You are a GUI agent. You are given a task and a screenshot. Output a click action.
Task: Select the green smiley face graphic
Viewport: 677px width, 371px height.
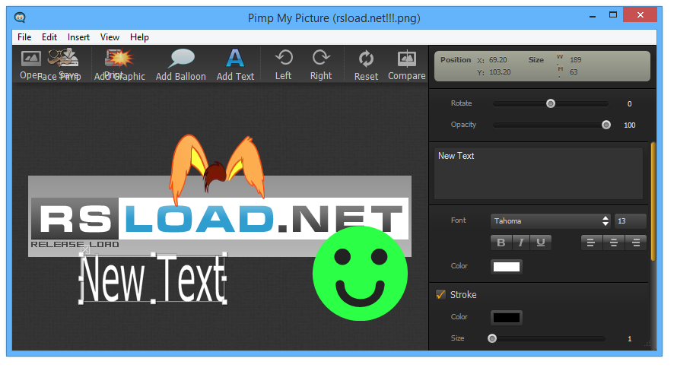coord(360,274)
